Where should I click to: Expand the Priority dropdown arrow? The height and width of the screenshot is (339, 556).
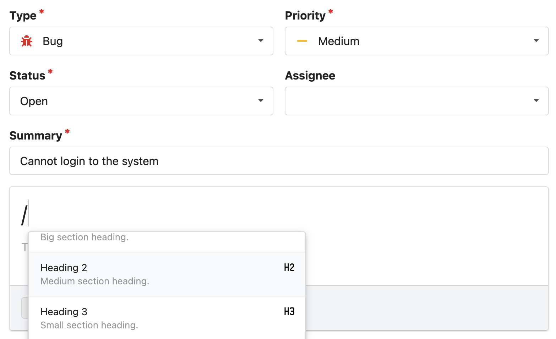tap(536, 41)
